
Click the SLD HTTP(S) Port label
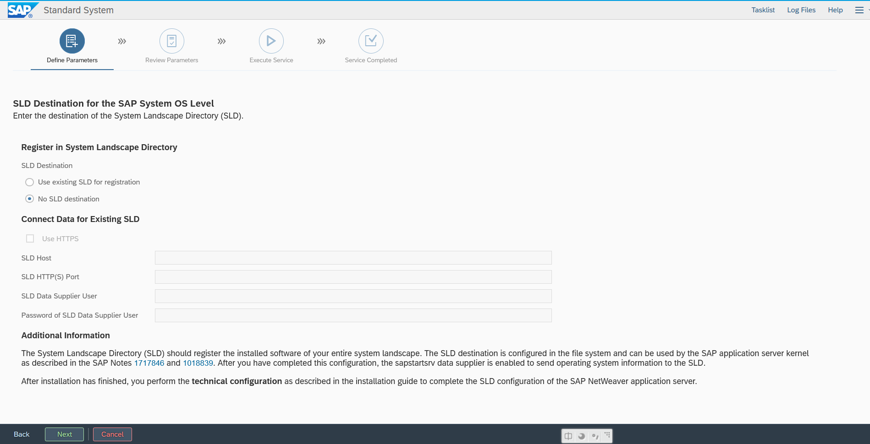(50, 277)
